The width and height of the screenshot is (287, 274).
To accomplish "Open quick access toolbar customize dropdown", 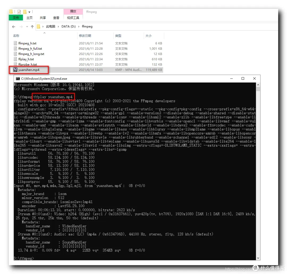I will pyautogui.click(x=29, y=12).
